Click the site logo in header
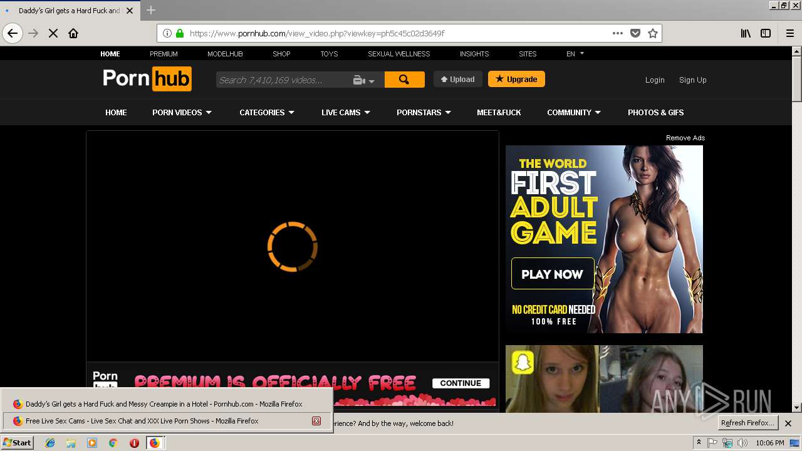 147,79
